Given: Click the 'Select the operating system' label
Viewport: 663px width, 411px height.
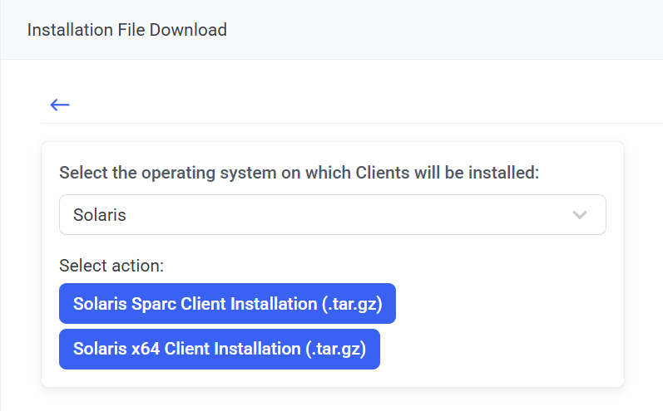Looking at the screenshot, I should [x=299, y=174].
